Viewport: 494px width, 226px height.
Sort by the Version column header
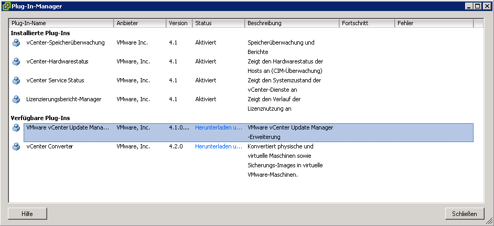tap(179, 24)
